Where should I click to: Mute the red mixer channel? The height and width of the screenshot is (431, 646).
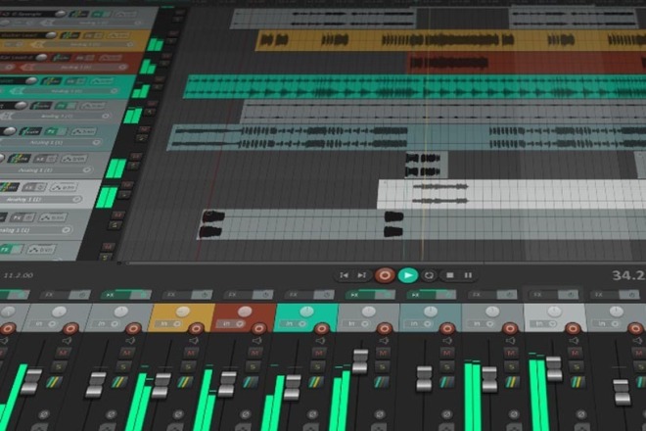[x=255, y=353]
